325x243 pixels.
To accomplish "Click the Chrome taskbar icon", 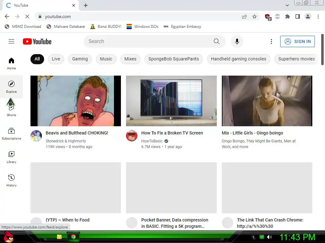I will (x=73, y=237).
